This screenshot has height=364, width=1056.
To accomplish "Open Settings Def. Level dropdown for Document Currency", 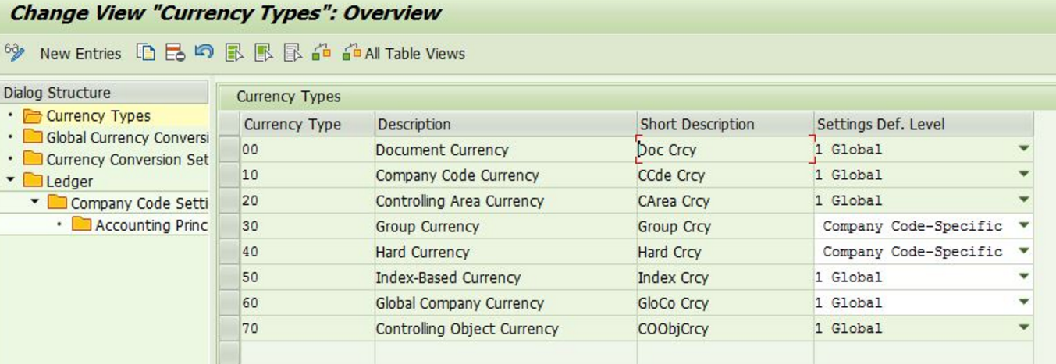I will (1024, 150).
